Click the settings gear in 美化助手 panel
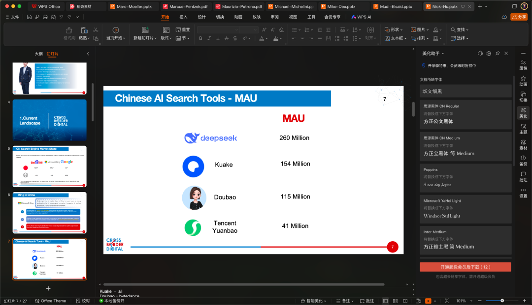This screenshot has height=305, width=532. pos(489,54)
